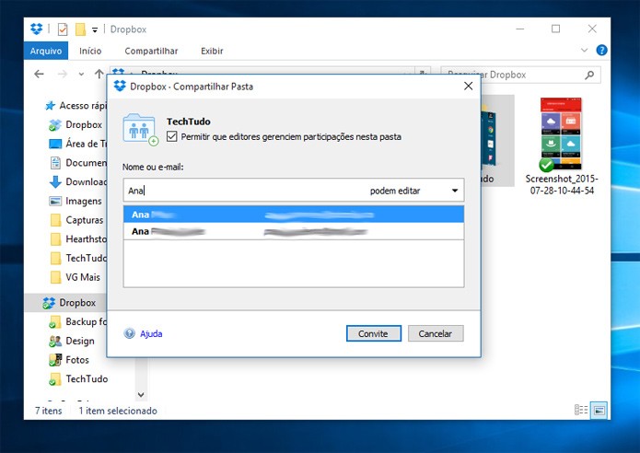Switch to large icons view in status bar

tap(599, 410)
